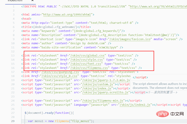Image resolution: width=187 pixels, height=124 pixels.
Task: Click the closing '</title>' tag on line 6
Action: point(84,27)
